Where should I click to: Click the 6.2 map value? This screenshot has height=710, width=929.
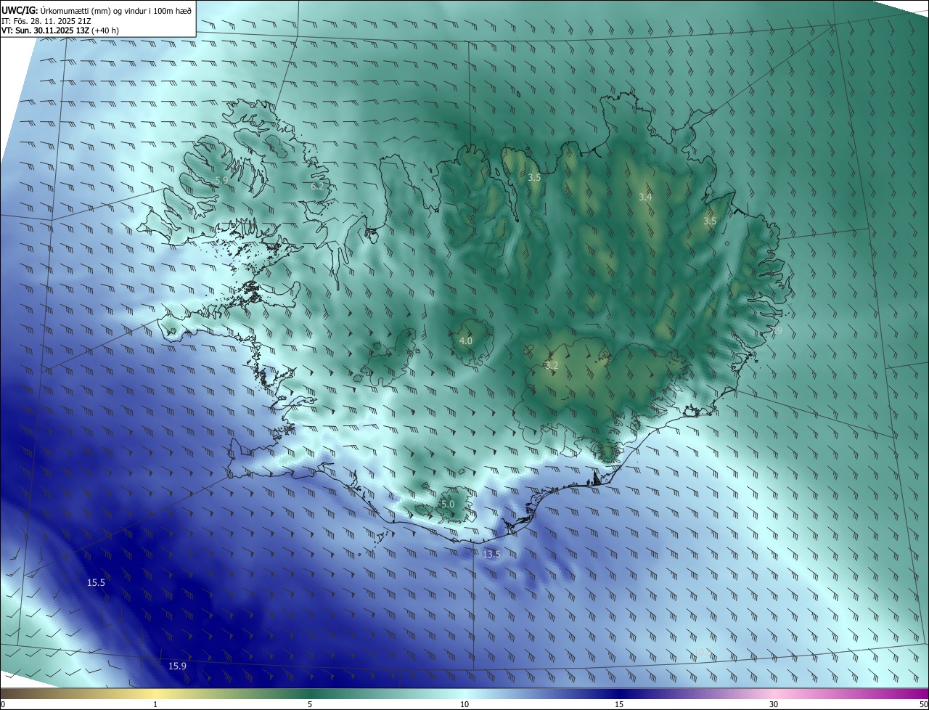pyautogui.click(x=317, y=187)
